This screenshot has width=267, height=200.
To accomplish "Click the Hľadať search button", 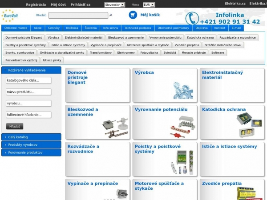I will 15,126.
